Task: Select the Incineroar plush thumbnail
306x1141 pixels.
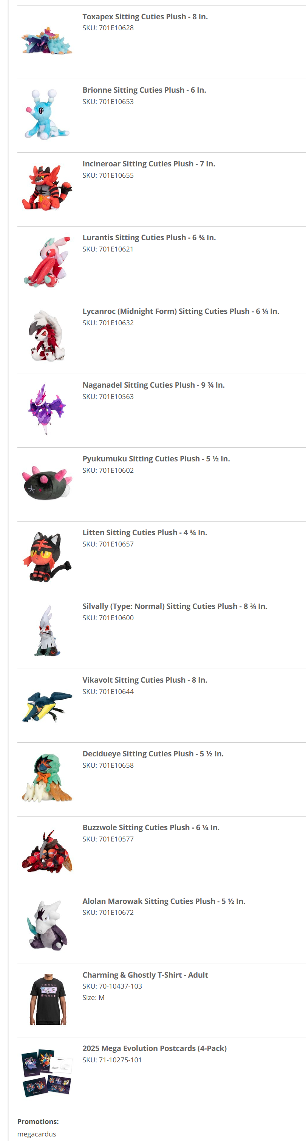Action: (47, 188)
